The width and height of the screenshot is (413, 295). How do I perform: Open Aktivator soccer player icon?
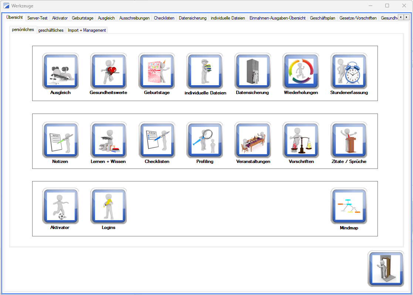[61, 206]
